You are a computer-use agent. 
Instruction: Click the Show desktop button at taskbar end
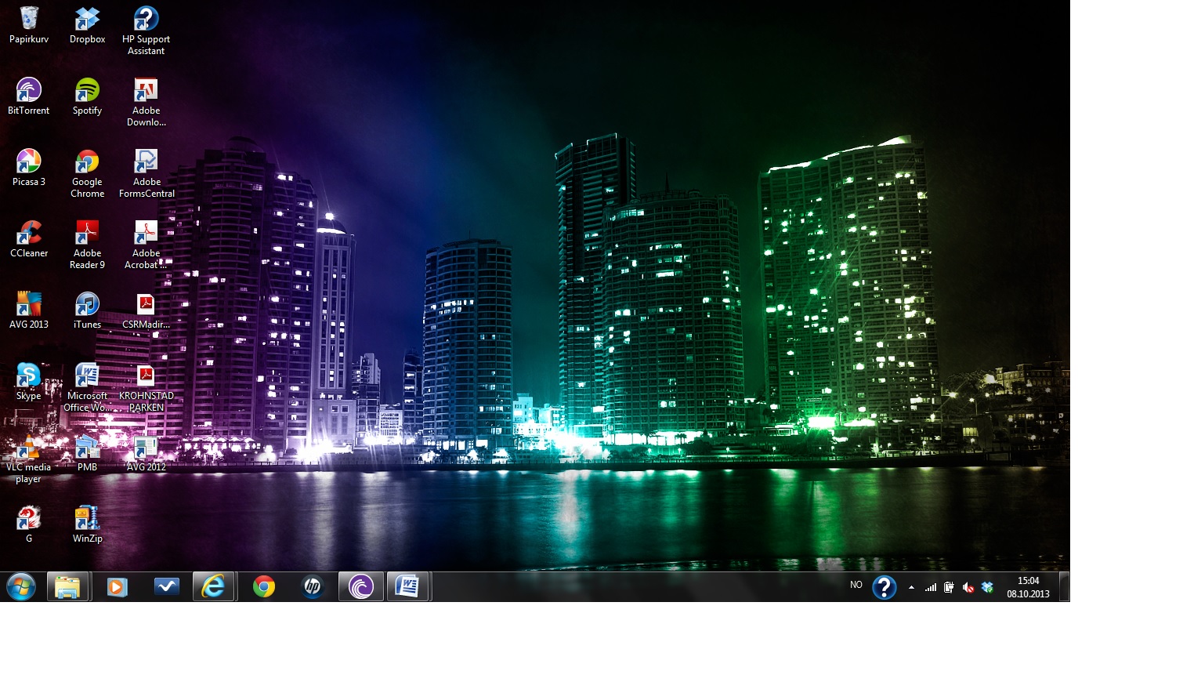[1064, 586]
